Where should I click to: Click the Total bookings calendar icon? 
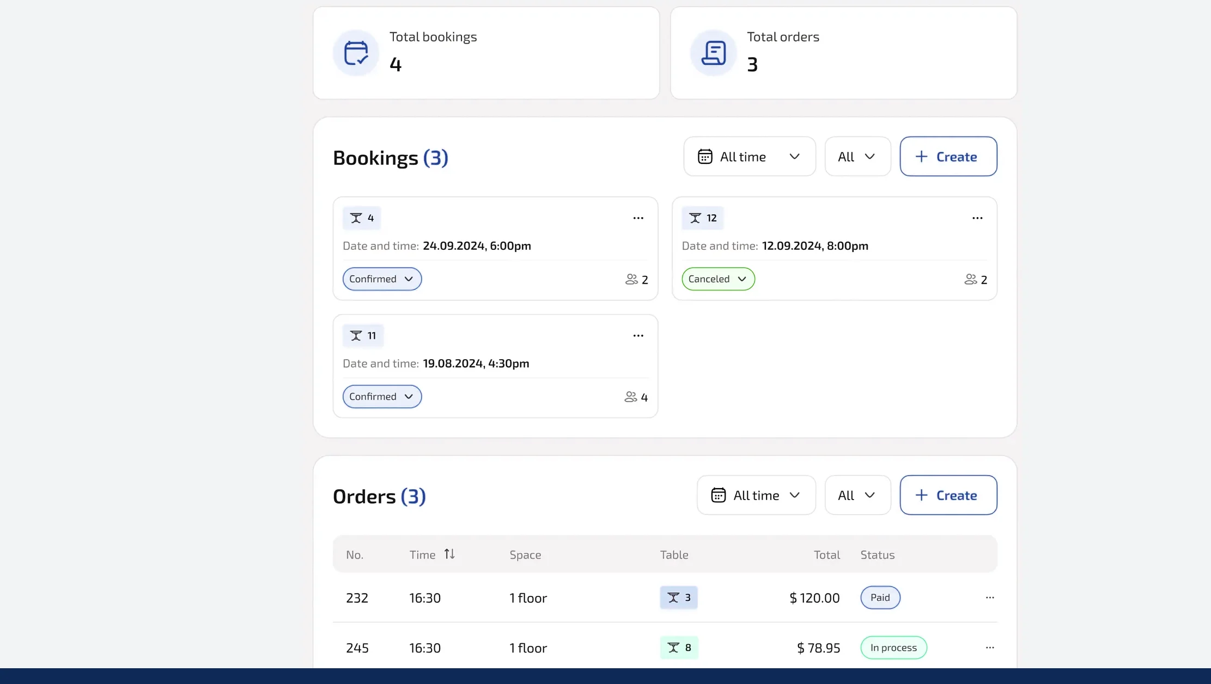coord(356,53)
